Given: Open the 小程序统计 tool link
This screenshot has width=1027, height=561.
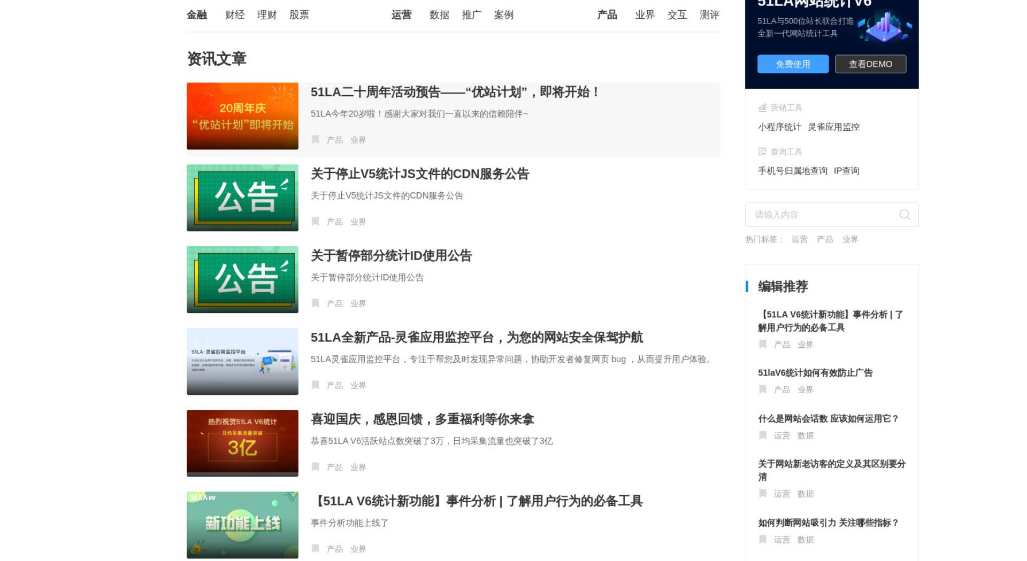Looking at the screenshot, I should click(x=779, y=127).
